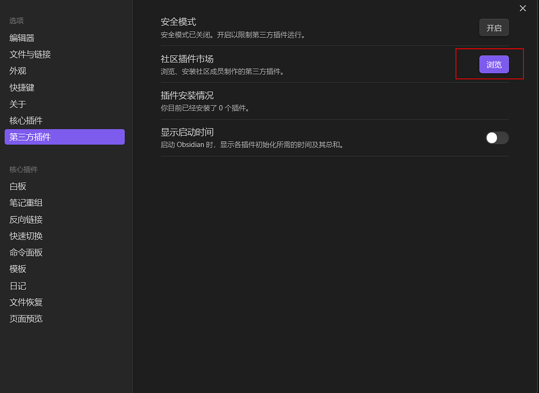The width and height of the screenshot is (539, 393).
Task: Select the highlighted 第三方插件 tab
Action: point(64,137)
